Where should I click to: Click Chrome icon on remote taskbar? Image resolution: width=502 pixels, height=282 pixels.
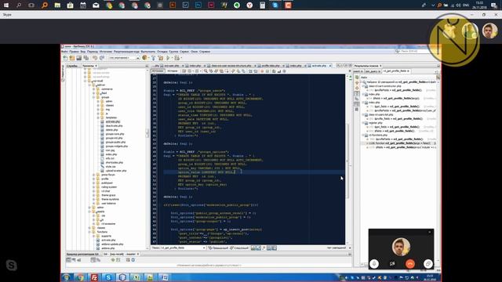(80, 277)
